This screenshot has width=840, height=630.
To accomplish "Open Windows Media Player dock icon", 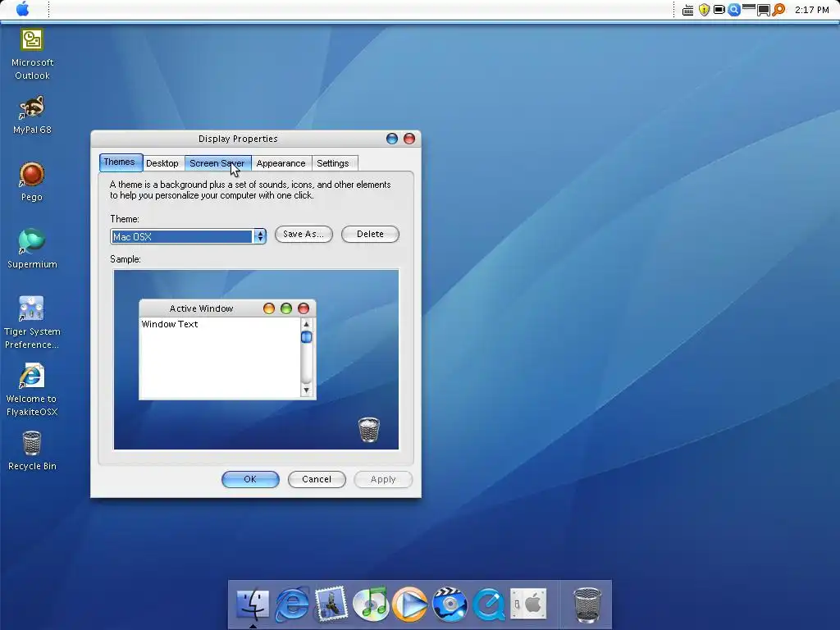I will (x=410, y=604).
